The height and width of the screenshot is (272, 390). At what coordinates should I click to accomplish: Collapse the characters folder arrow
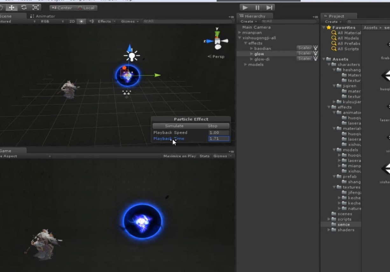(329, 65)
